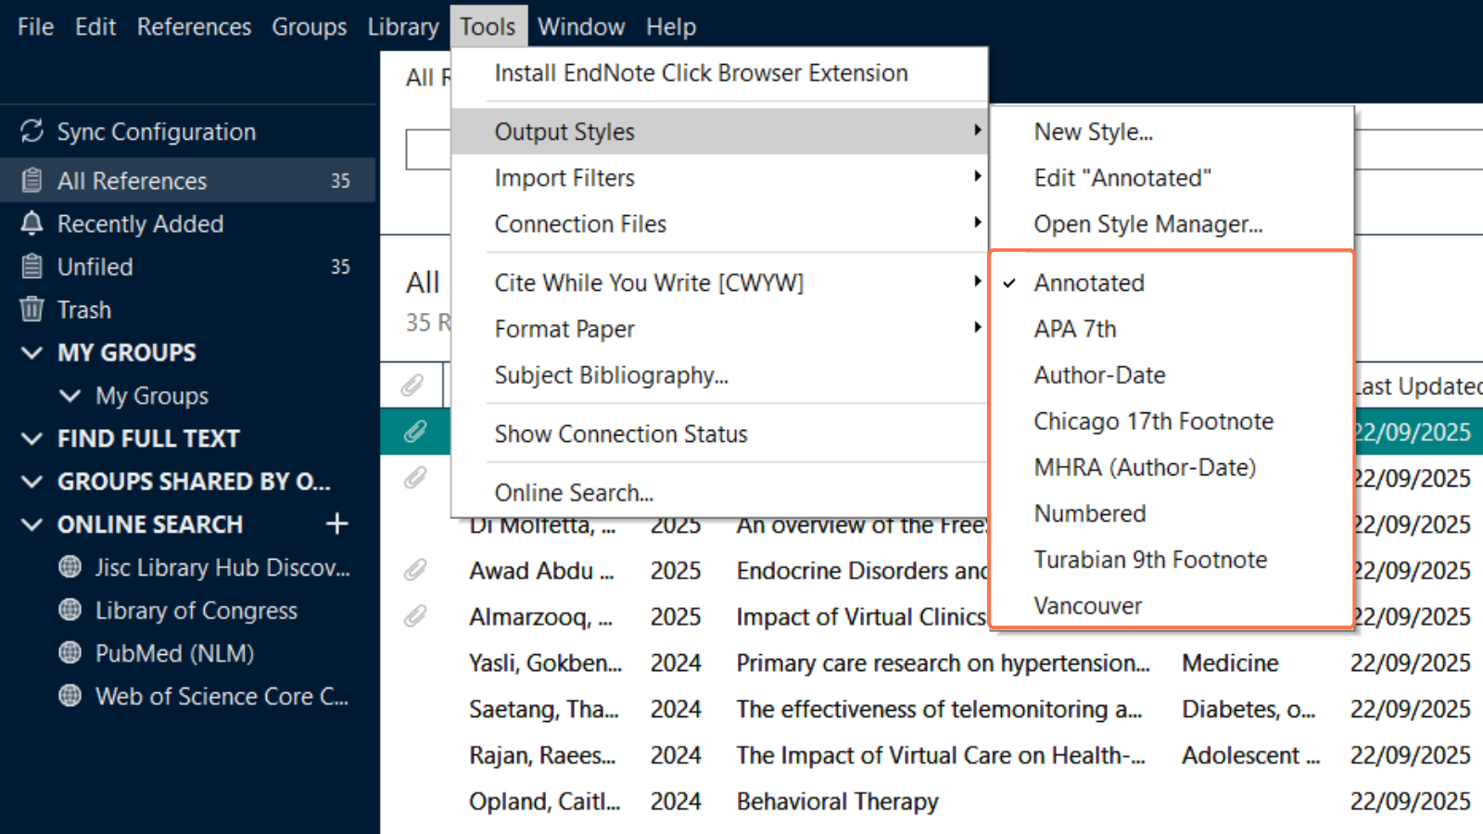Open the References menu

click(x=194, y=27)
